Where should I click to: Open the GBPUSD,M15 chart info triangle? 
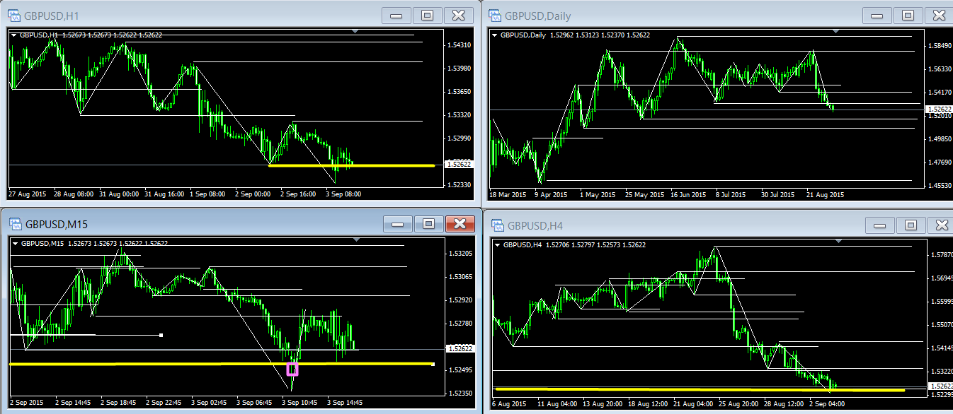point(15,243)
